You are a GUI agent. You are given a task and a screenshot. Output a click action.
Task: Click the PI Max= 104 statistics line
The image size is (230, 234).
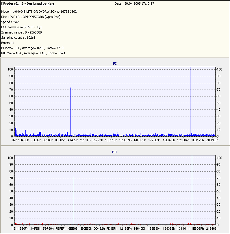32,48
